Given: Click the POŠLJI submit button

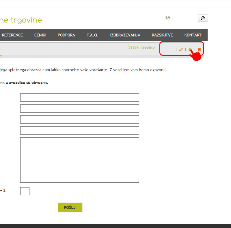Looking at the screenshot, I should [x=70, y=207].
